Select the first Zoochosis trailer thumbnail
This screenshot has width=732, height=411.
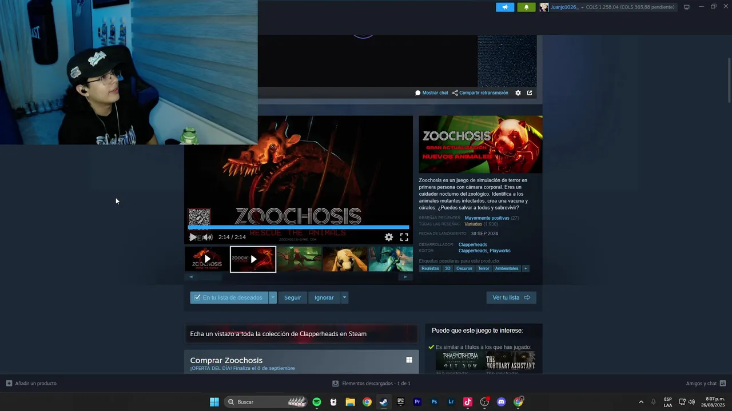[x=207, y=259]
